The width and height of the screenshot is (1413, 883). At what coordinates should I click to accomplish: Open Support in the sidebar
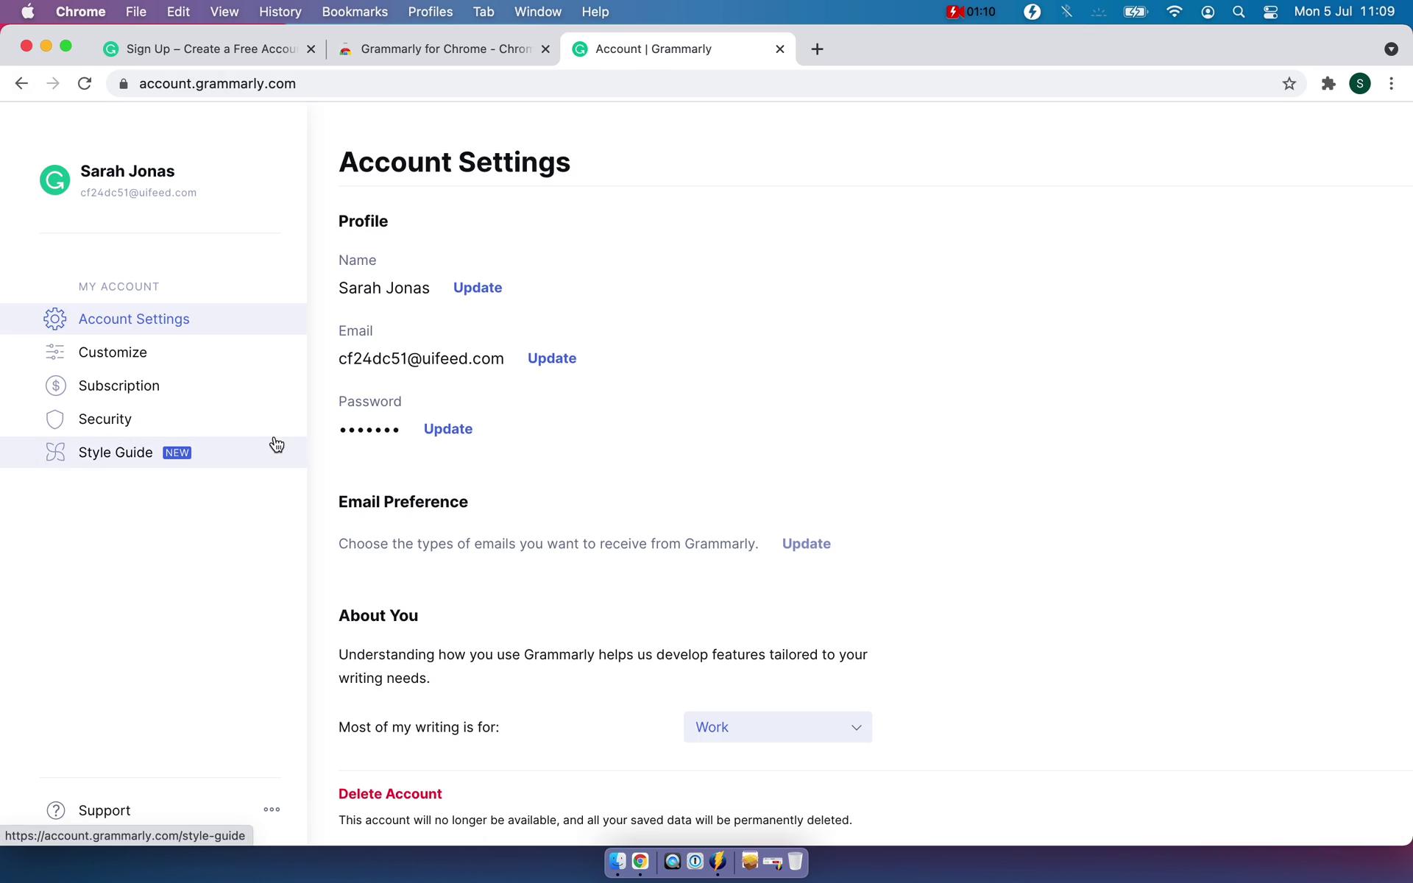tap(105, 810)
